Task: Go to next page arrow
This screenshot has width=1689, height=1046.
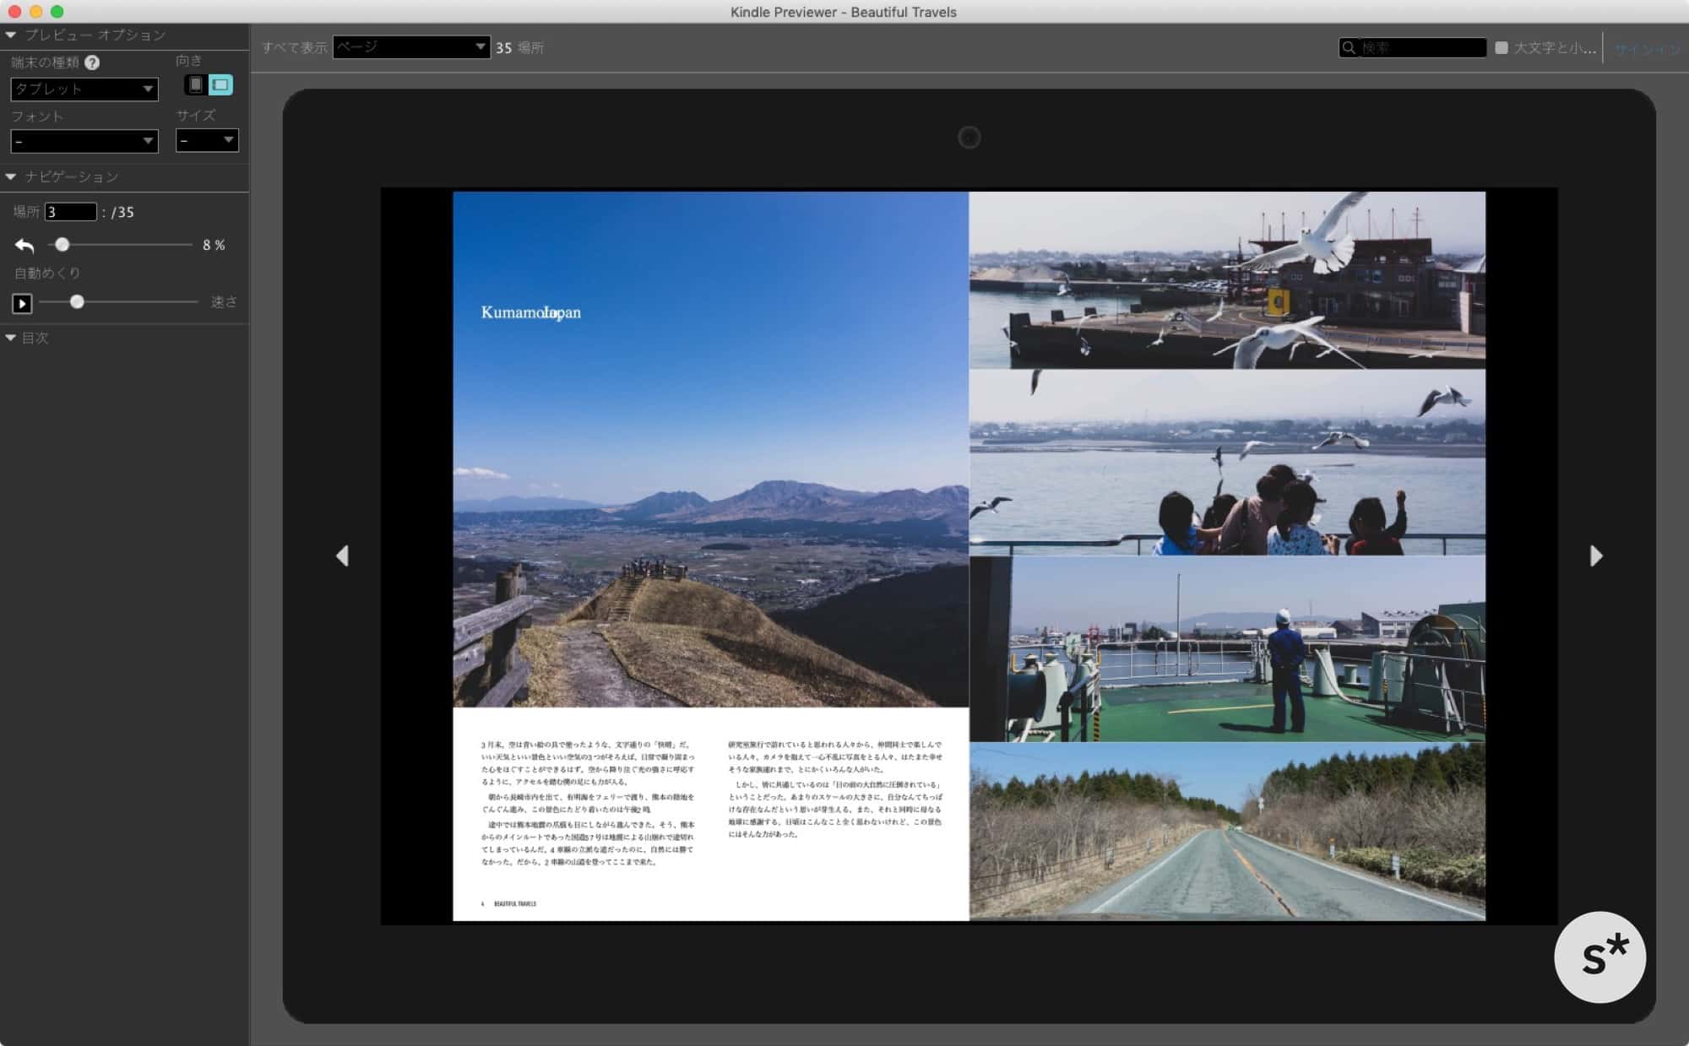Action: (x=1595, y=556)
